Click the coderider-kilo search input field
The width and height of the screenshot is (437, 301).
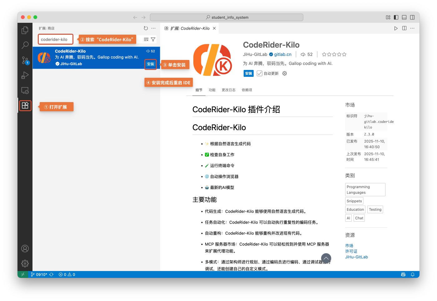[56, 39]
